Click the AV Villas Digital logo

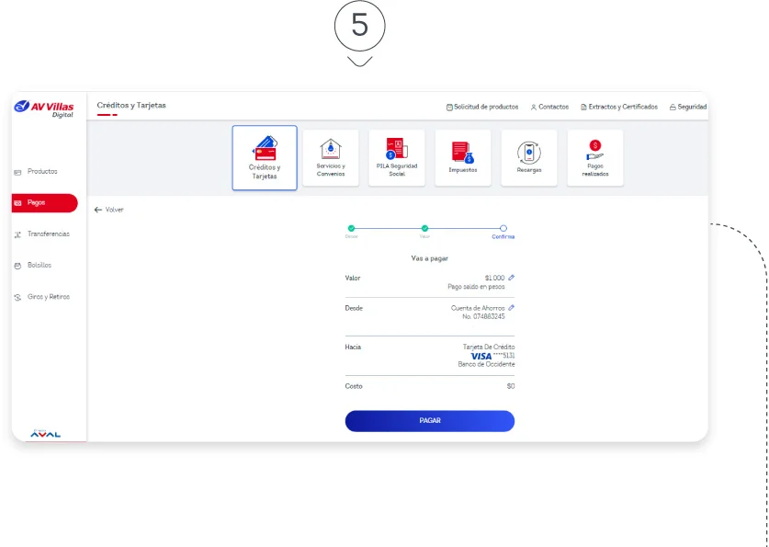tap(45, 109)
